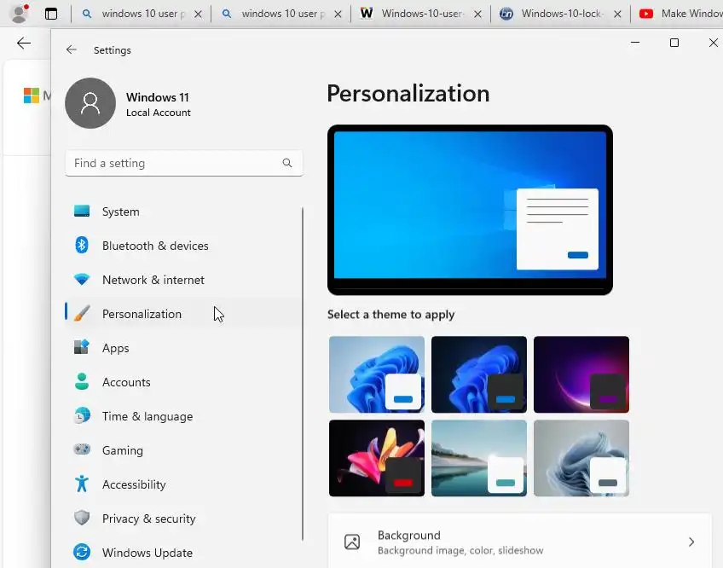Switch to the second windows 10 user tab

click(x=281, y=14)
